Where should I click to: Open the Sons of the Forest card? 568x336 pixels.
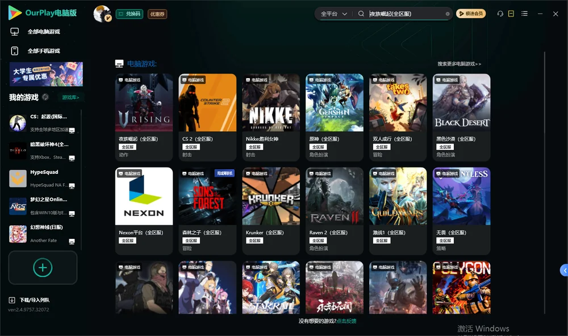tap(207, 211)
